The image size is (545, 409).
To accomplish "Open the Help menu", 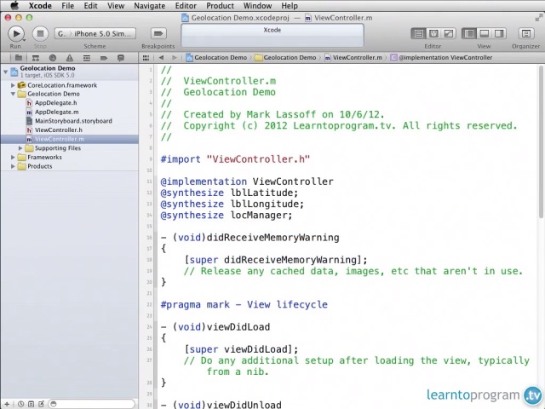I will coord(290,6).
